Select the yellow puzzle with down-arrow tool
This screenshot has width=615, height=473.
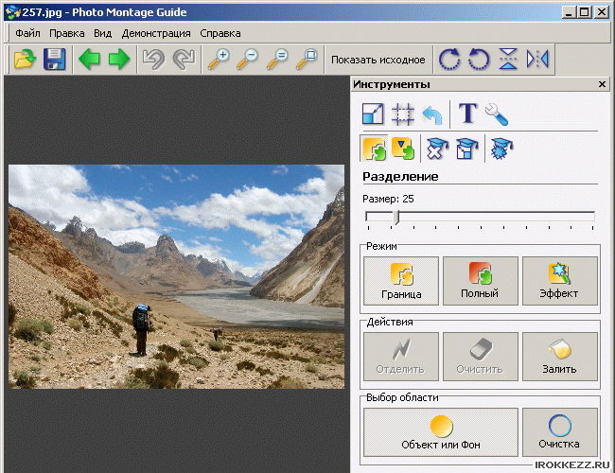point(403,149)
